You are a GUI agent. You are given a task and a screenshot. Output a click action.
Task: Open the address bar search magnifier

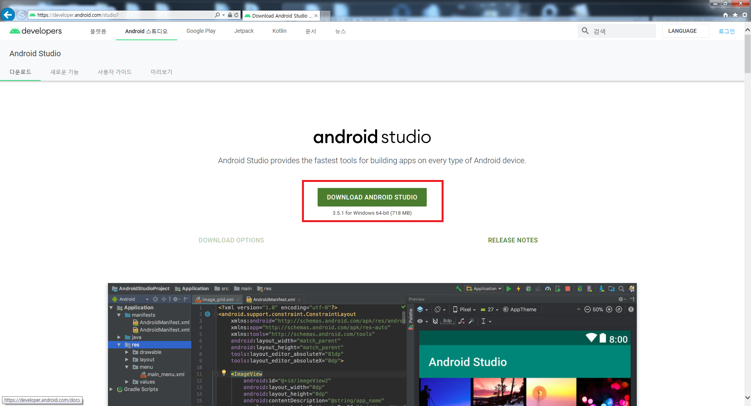point(217,15)
